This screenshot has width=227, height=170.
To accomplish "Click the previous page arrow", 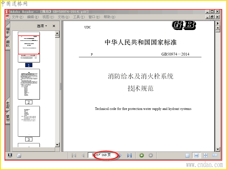I will 83,156.
